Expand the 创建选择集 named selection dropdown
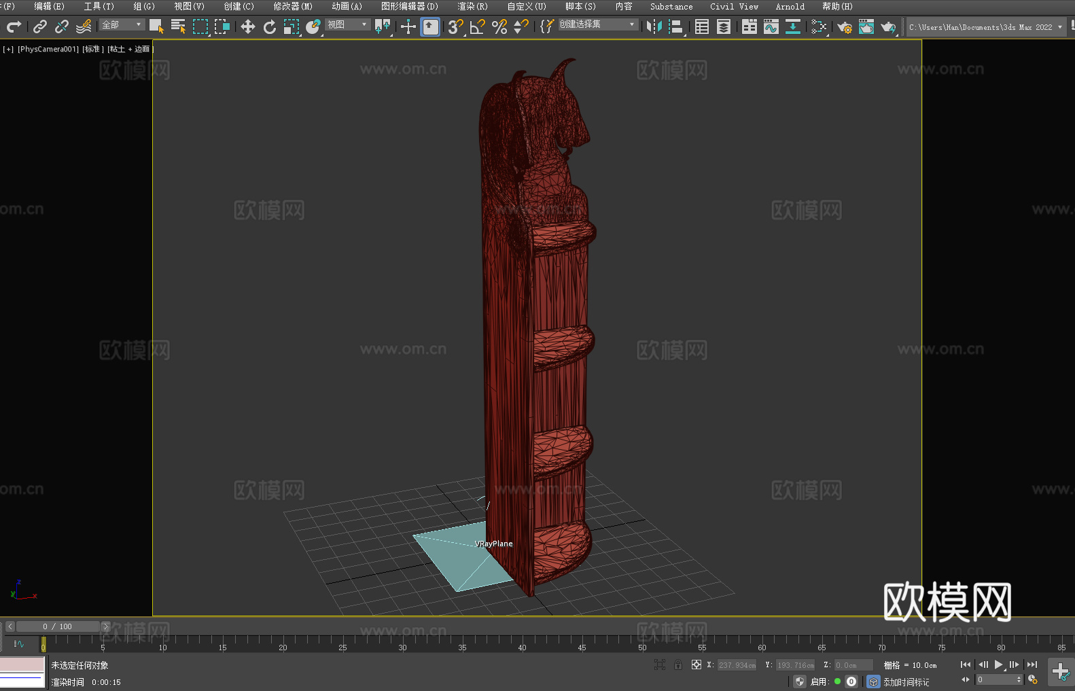This screenshot has height=691, width=1075. pos(598,24)
